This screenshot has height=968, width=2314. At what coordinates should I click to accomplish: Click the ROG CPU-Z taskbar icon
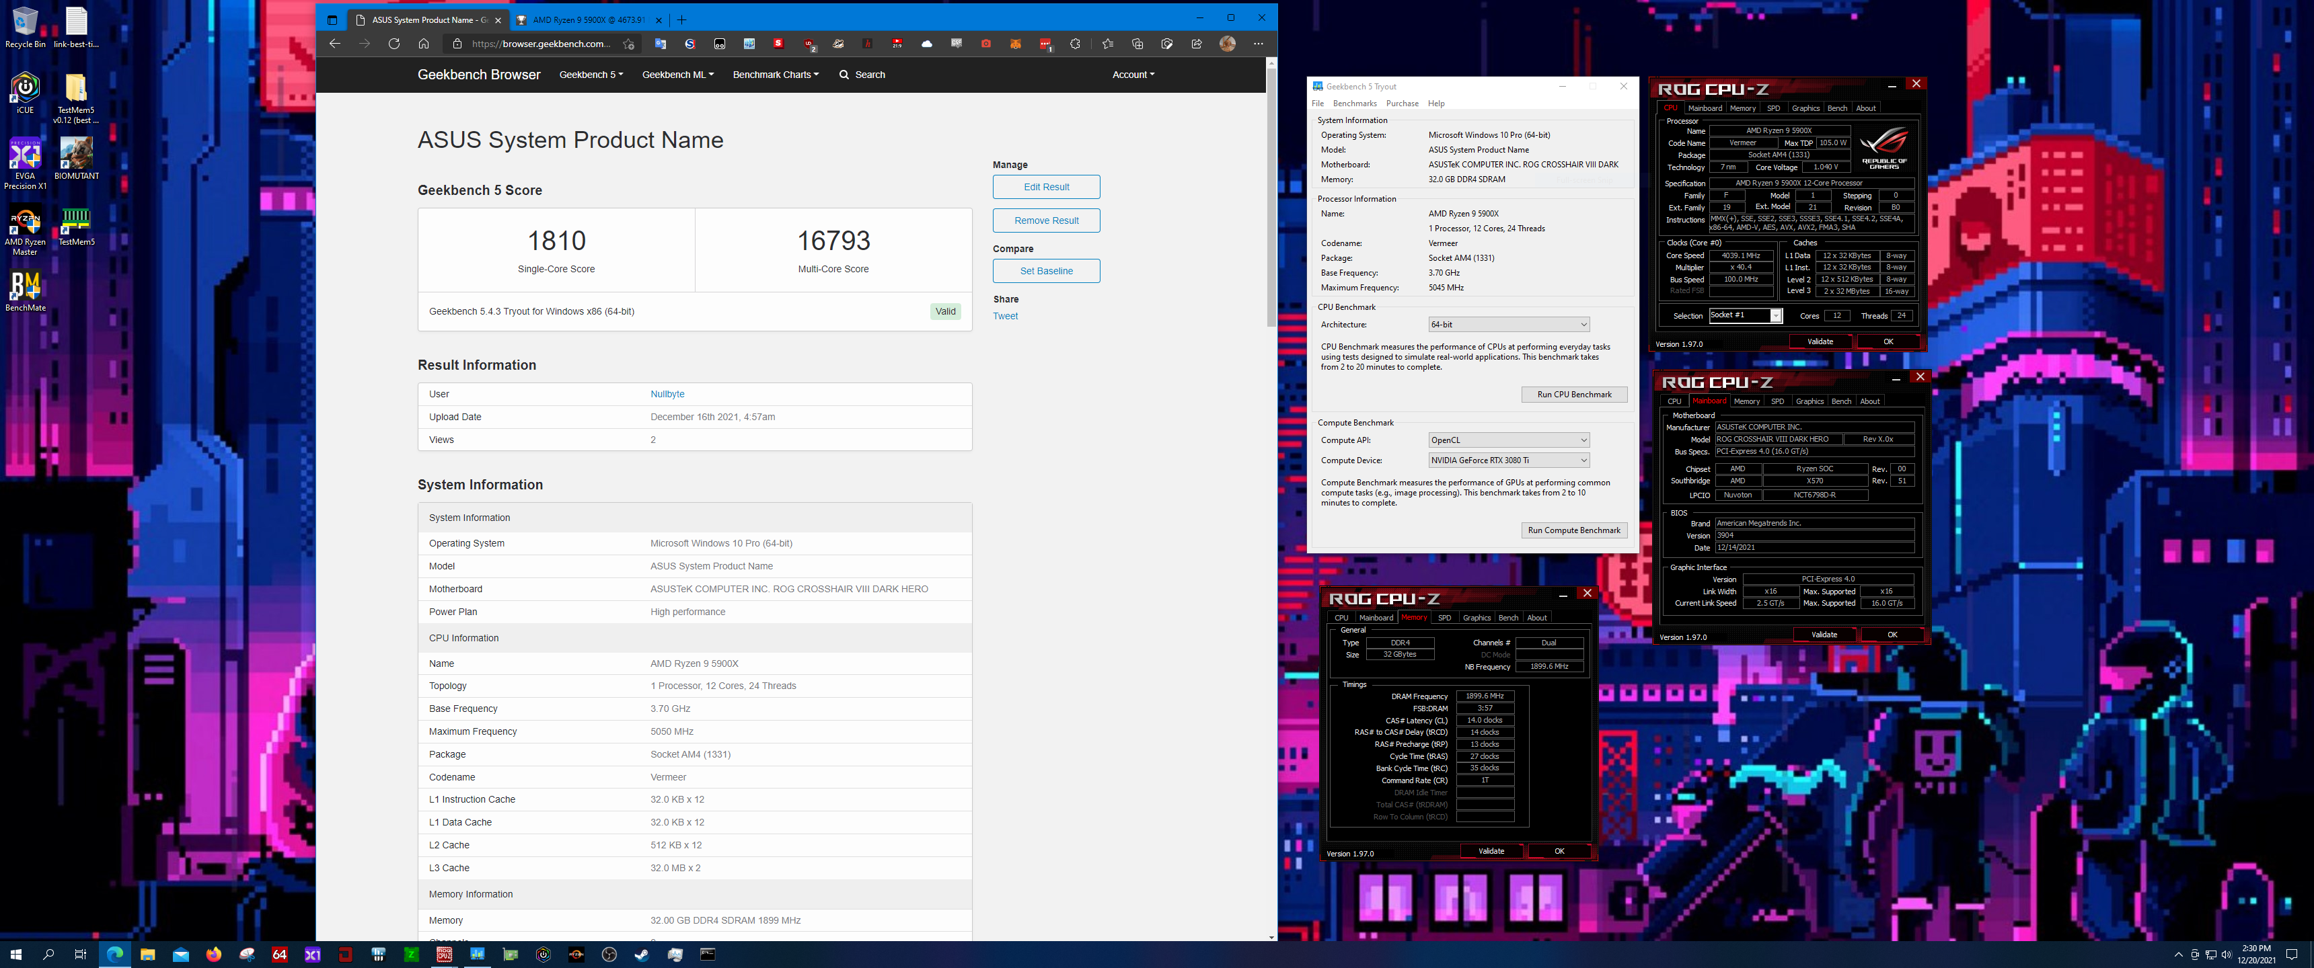pos(444,955)
